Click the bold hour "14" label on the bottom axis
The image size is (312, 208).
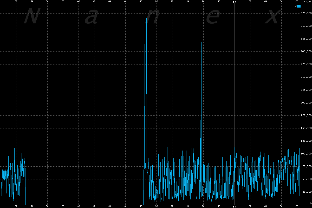tap(235, 206)
